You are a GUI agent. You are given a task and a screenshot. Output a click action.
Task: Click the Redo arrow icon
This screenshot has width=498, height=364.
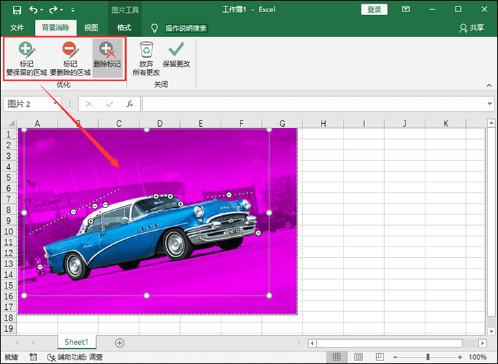[53, 10]
